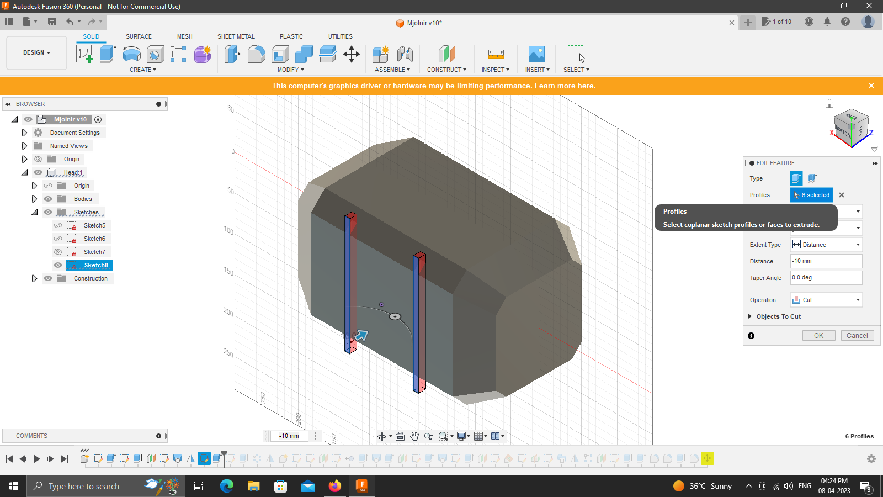Click the Home icon beside the ViewCube
Image resolution: width=883 pixels, height=497 pixels.
829,104
